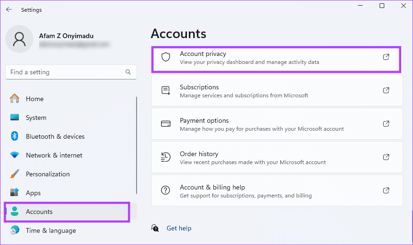Select Apps in the sidebar
Screen dimensions: 413x245
[70, 193]
